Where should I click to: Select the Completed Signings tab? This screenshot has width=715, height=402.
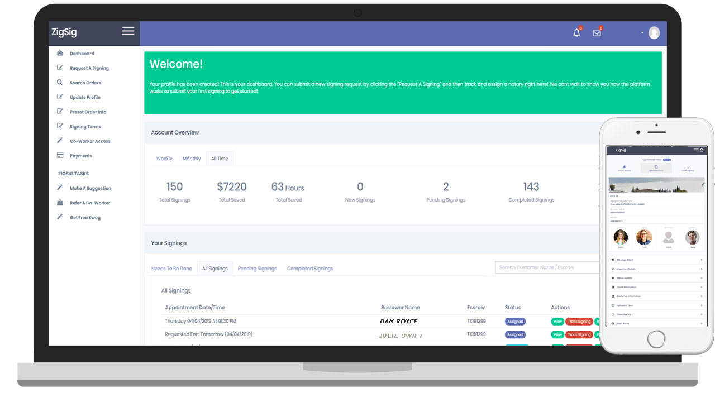pos(309,269)
